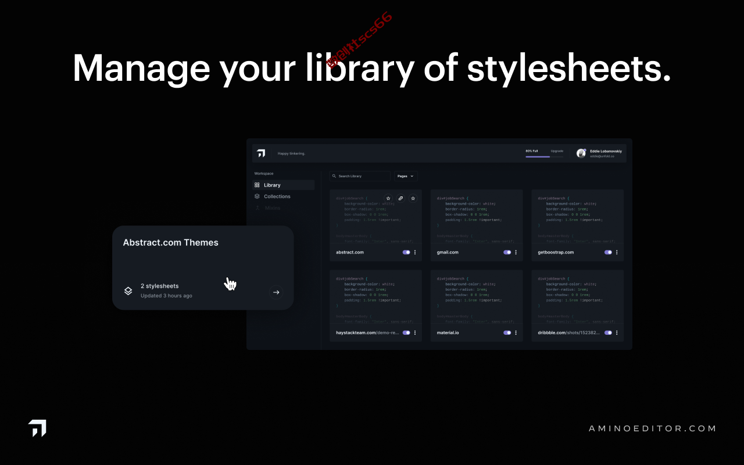Click the eddie@unfold.co email text
The image size is (744, 465).
point(602,156)
